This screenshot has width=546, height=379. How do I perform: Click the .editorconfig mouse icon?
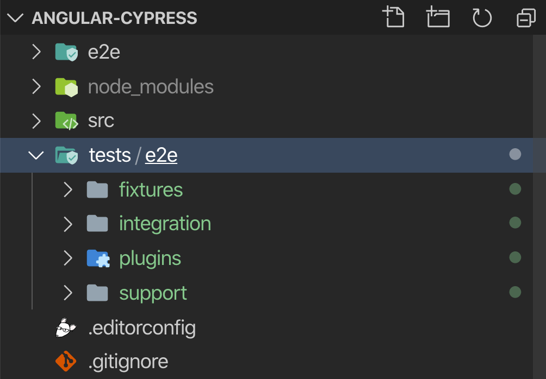[66, 327]
